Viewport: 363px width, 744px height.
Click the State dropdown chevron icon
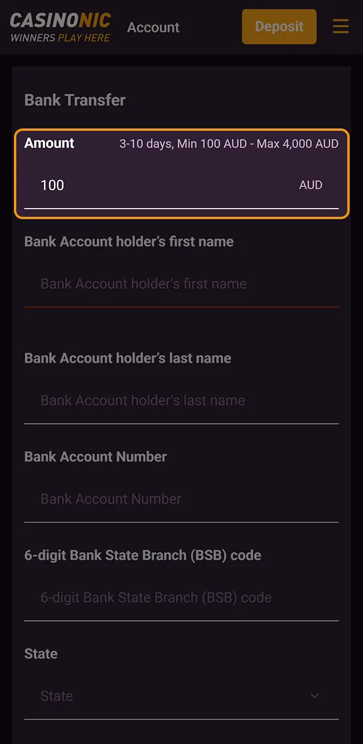pos(314,695)
